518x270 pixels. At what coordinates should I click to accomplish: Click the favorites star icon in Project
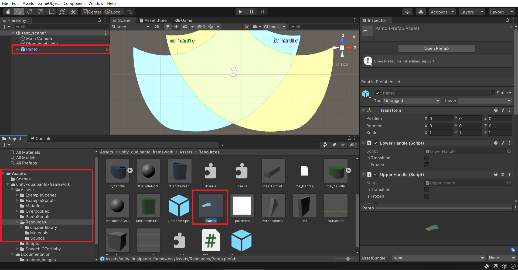[x=343, y=145]
